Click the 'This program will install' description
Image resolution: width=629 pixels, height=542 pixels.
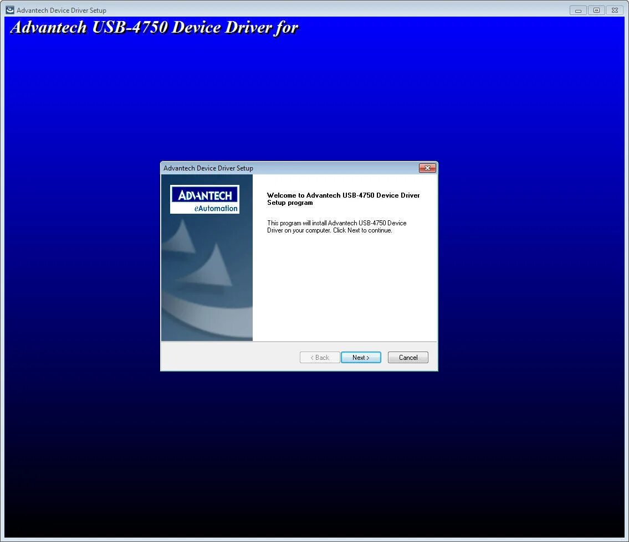click(336, 226)
